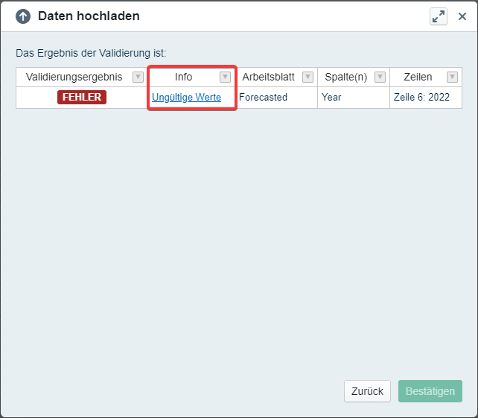Open the Arbeitsblatt column filter dropdown
This screenshot has height=418, width=478.
tap(307, 77)
